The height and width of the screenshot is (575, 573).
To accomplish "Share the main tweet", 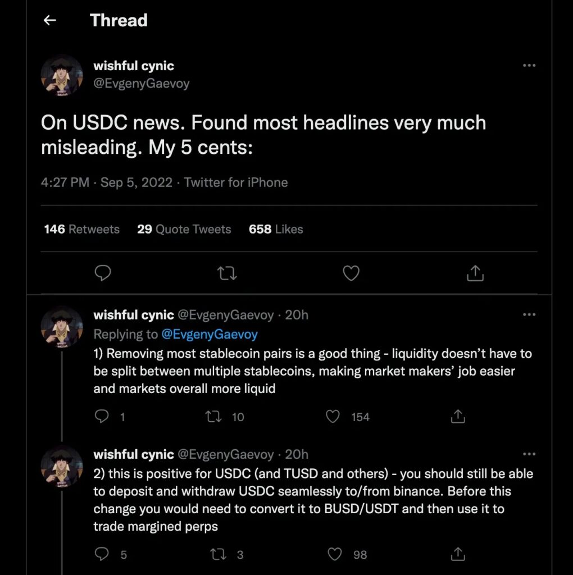I will coord(475,273).
